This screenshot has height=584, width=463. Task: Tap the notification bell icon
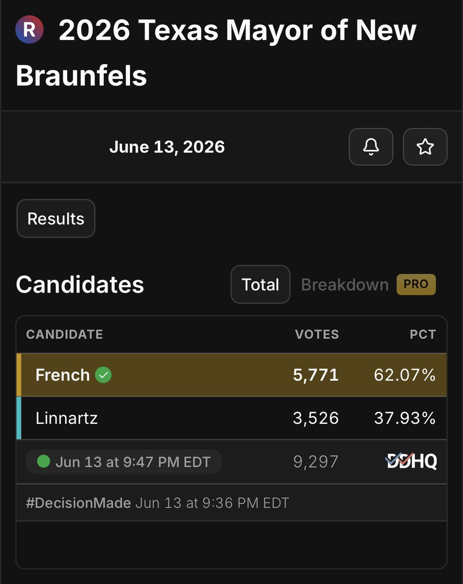[x=371, y=146]
